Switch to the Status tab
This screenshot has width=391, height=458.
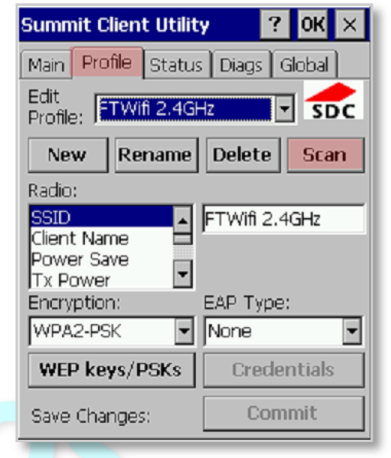[176, 65]
